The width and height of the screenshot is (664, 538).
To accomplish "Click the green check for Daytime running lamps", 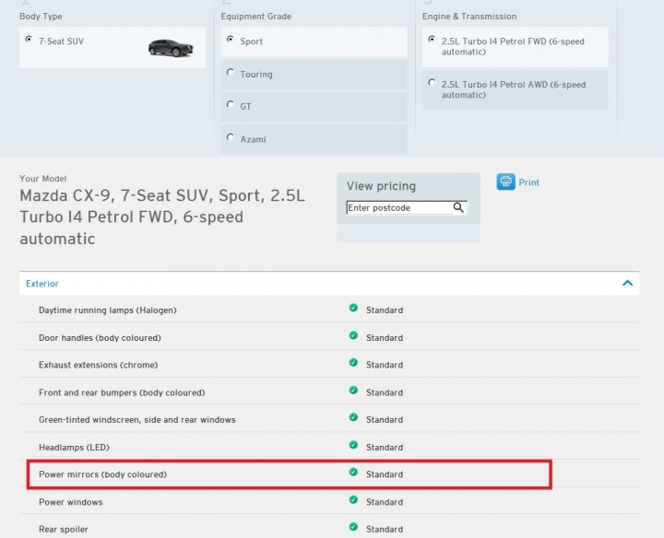I will pos(353,308).
